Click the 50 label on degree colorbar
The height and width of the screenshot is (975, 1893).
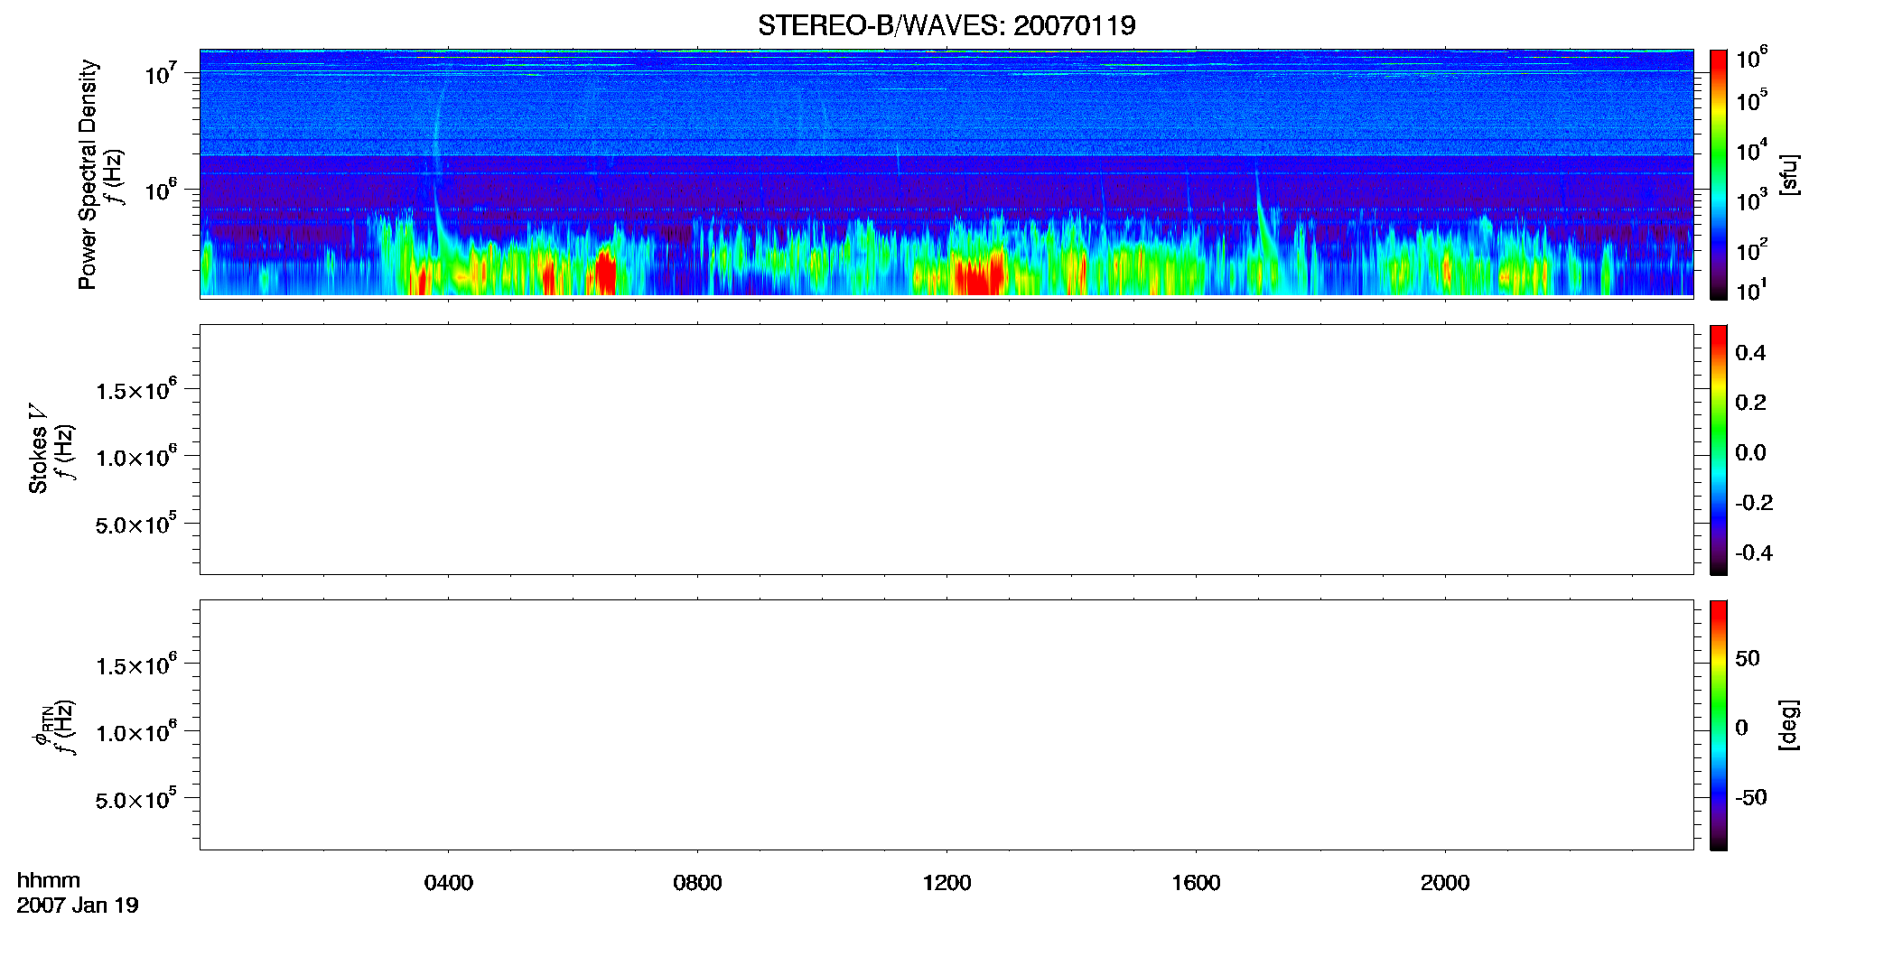tap(1748, 658)
